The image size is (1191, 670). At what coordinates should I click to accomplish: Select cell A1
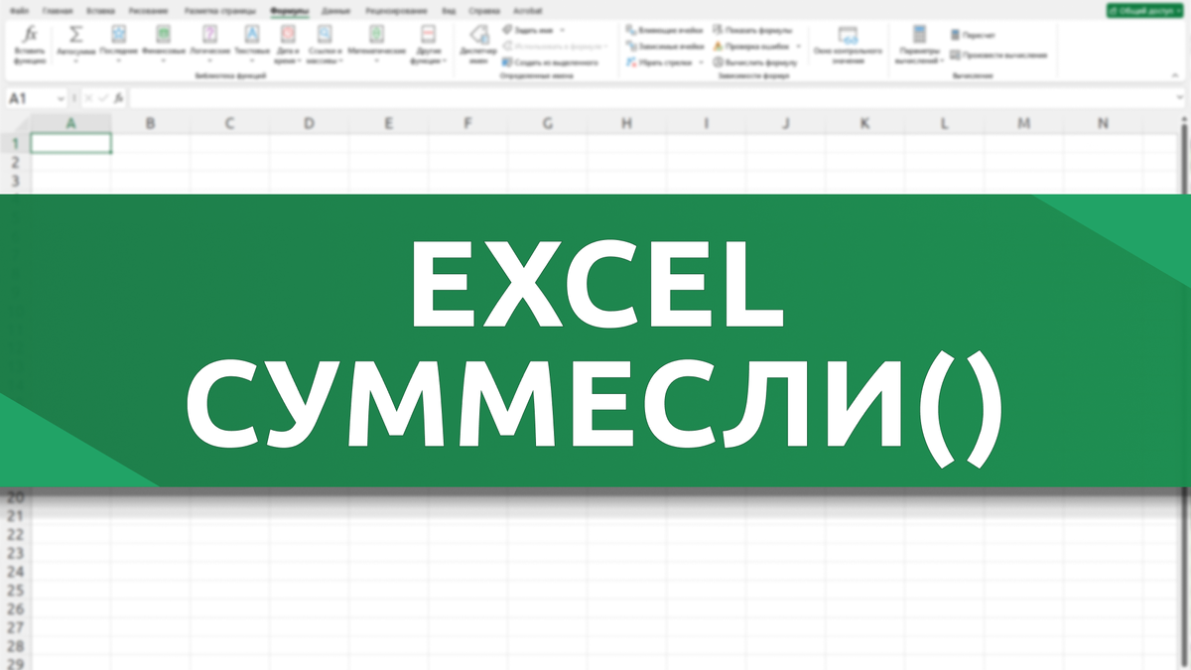point(71,143)
